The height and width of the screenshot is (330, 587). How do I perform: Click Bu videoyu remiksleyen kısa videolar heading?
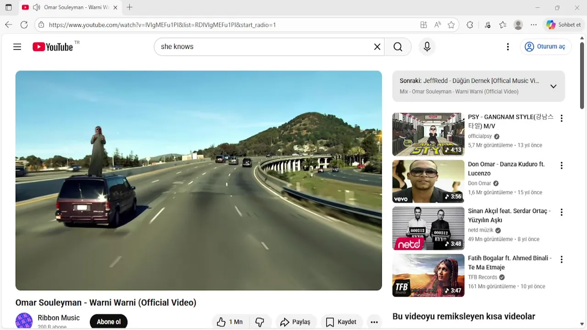point(464,316)
